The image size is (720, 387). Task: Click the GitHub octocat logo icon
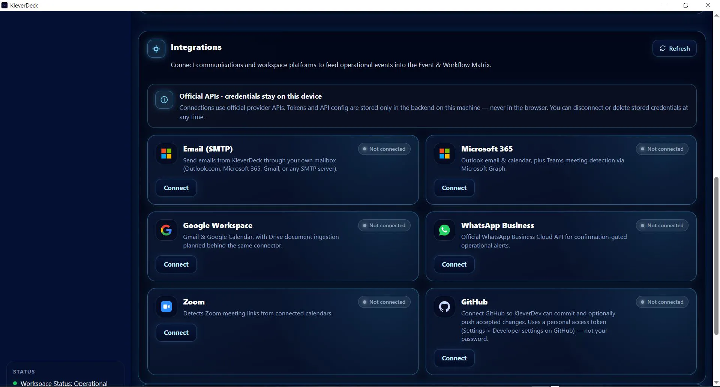pos(444,306)
